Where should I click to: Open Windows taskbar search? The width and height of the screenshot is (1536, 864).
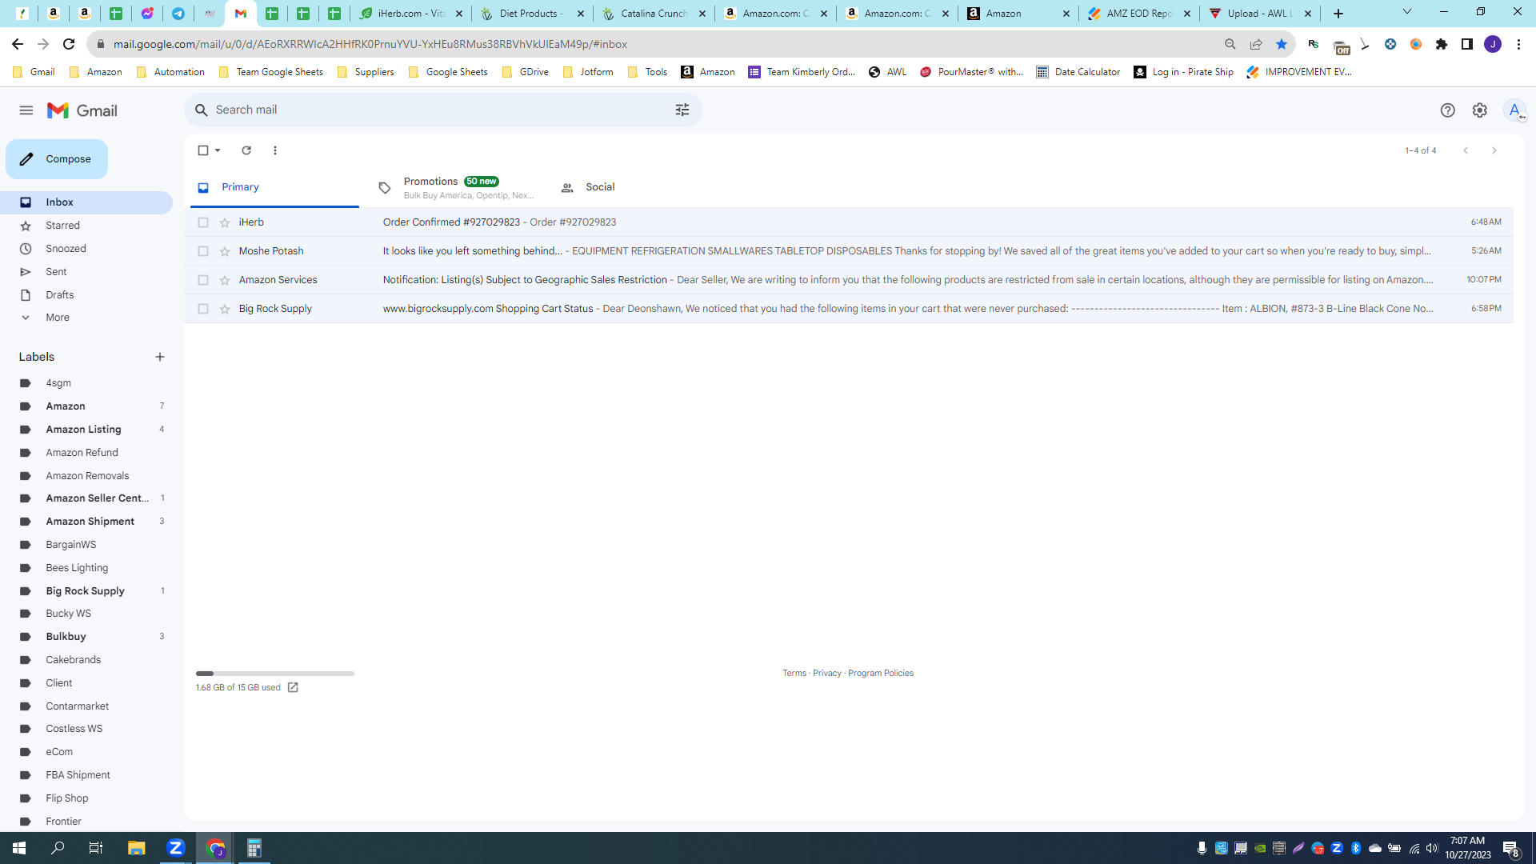point(58,848)
